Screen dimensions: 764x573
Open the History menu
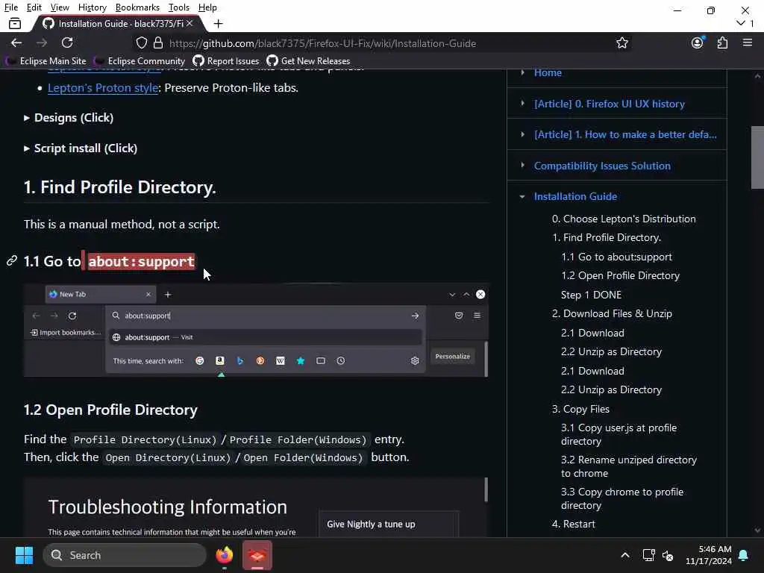pyautogui.click(x=92, y=7)
